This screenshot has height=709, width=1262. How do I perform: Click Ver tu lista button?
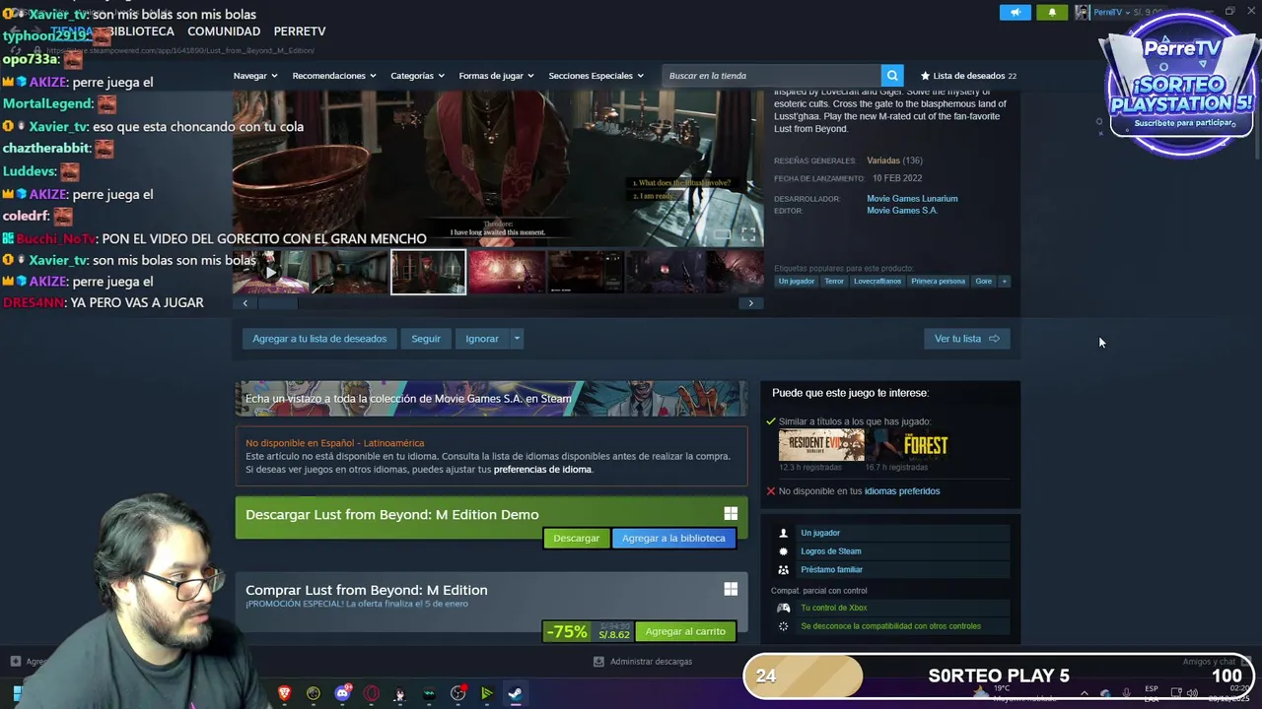click(966, 339)
